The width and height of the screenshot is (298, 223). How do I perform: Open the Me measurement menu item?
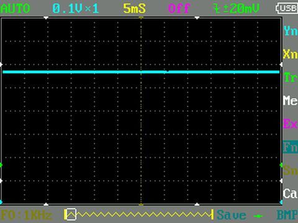291,100
